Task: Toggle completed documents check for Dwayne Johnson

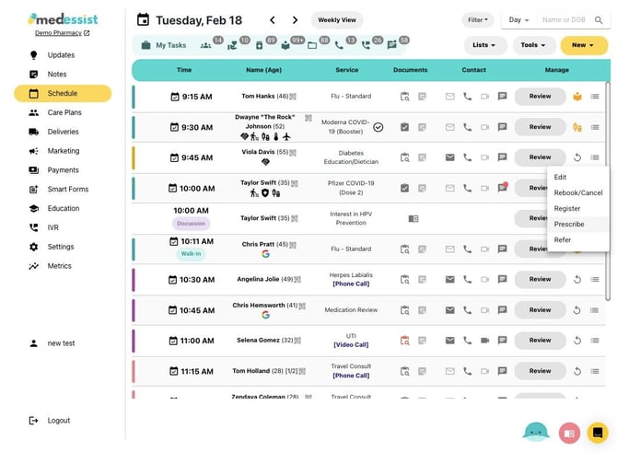Action: (x=404, y=127)
